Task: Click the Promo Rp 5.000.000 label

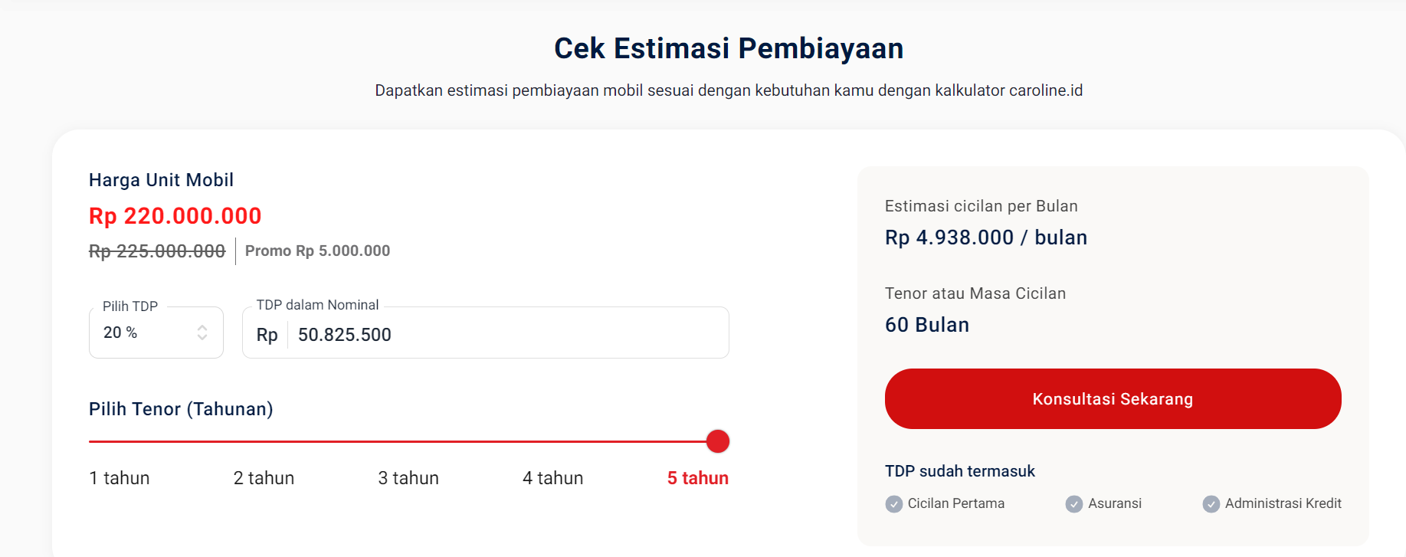Action: click(317, 251)
